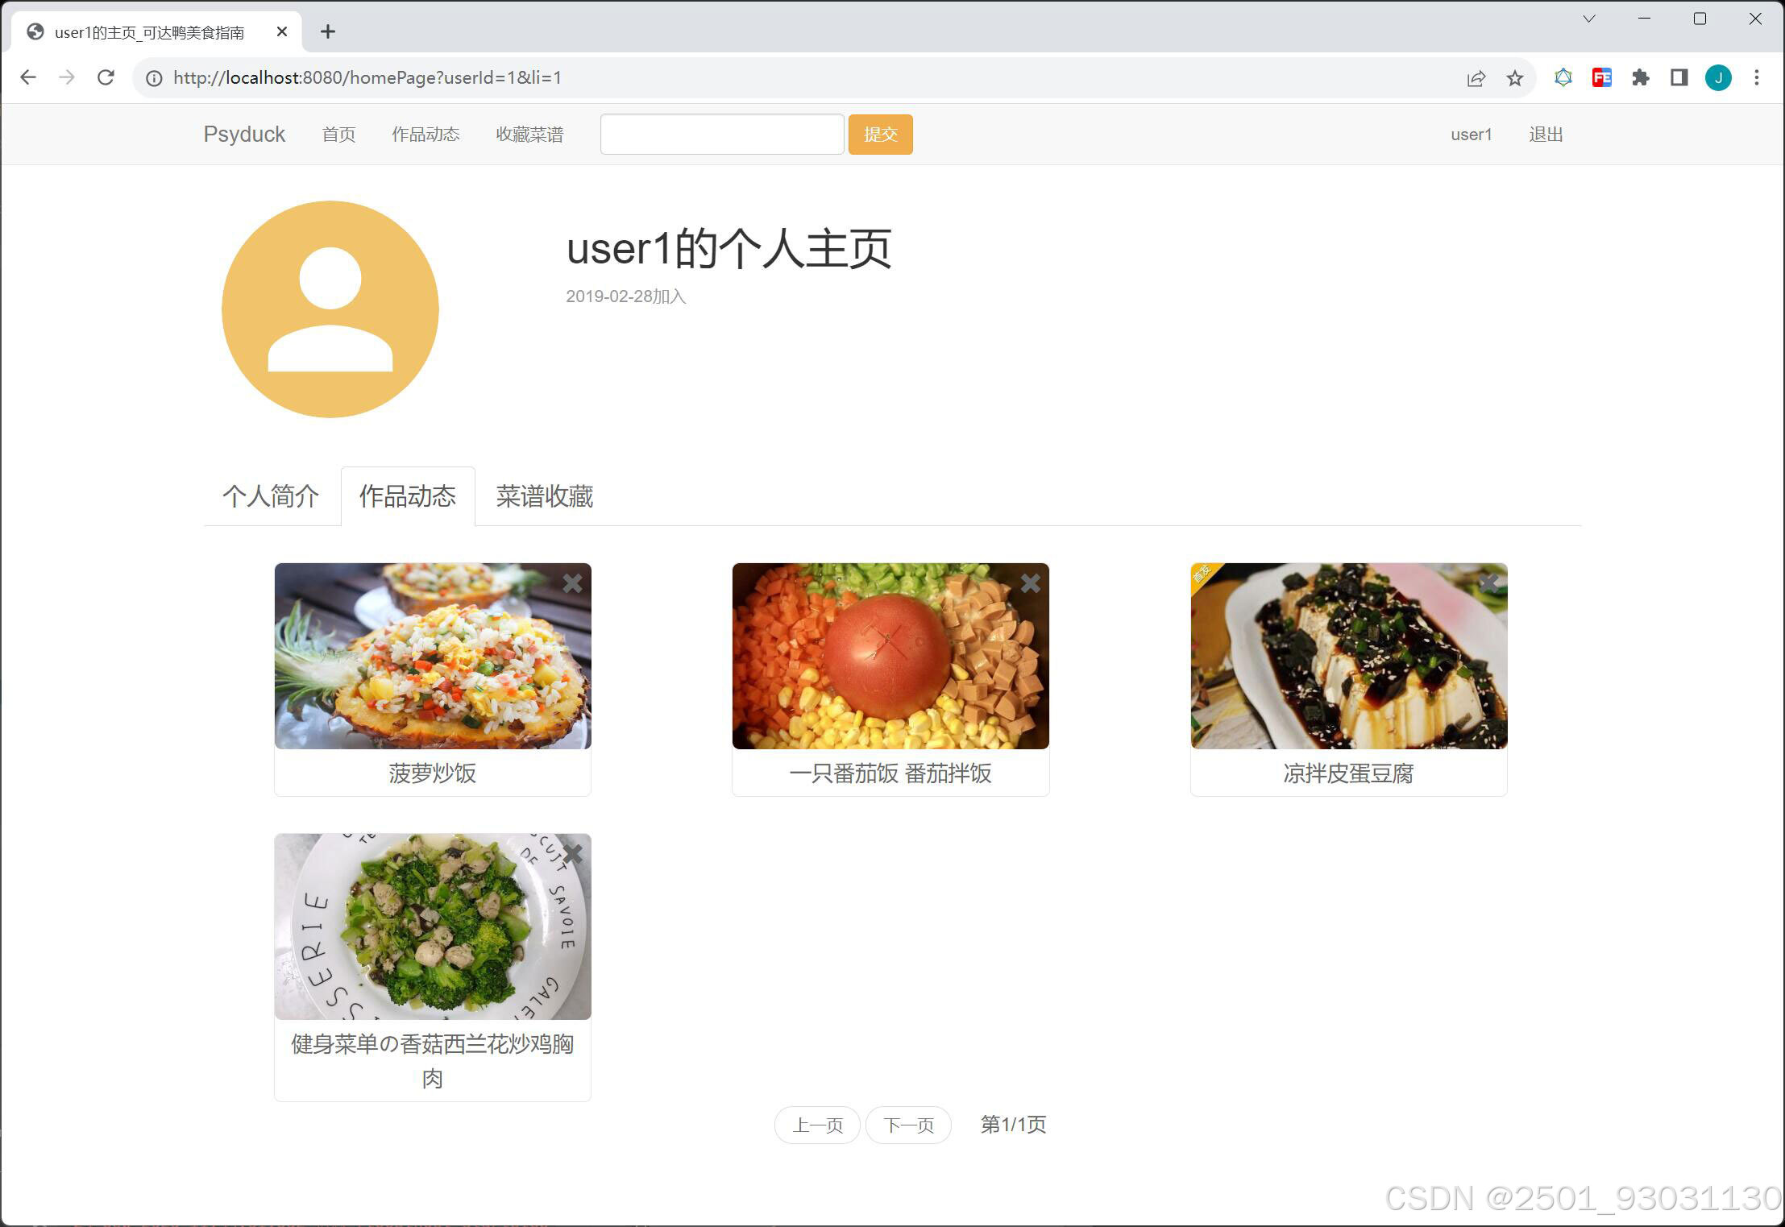
Task: Remove 凉拌皮蛋豆腐 using its X icon
Action: tap(1488, 583)
